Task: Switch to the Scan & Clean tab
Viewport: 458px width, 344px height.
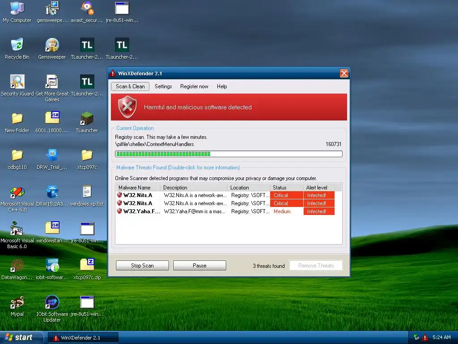Action: (130, 86)
